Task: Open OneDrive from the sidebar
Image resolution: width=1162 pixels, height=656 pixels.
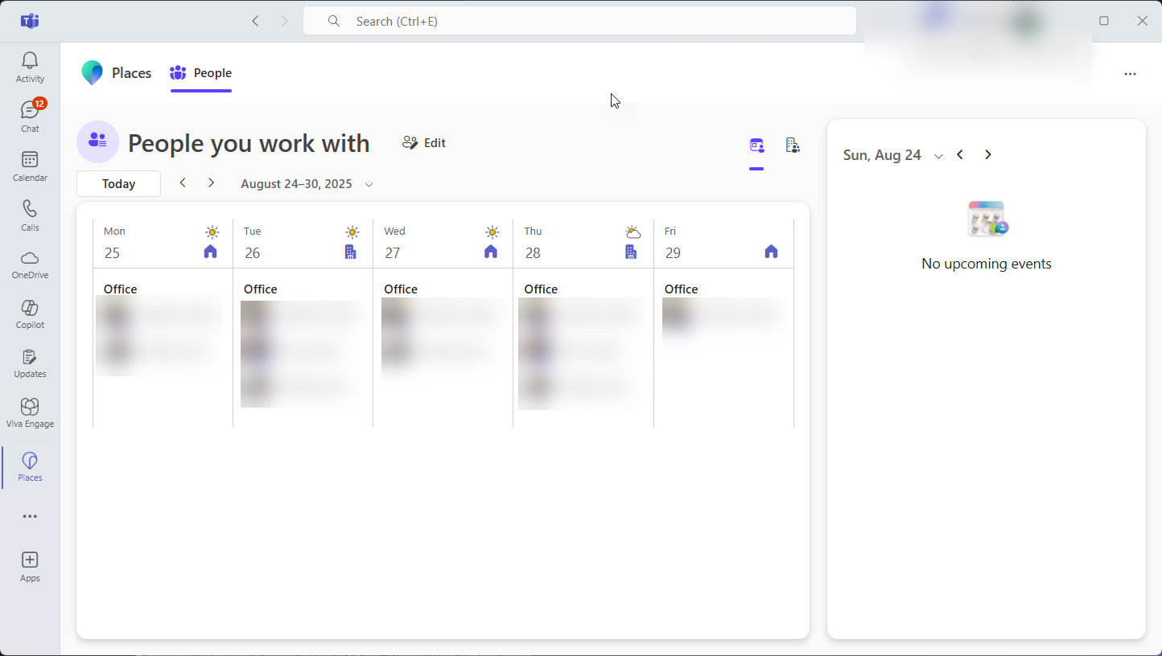Action: pos(30,264)
